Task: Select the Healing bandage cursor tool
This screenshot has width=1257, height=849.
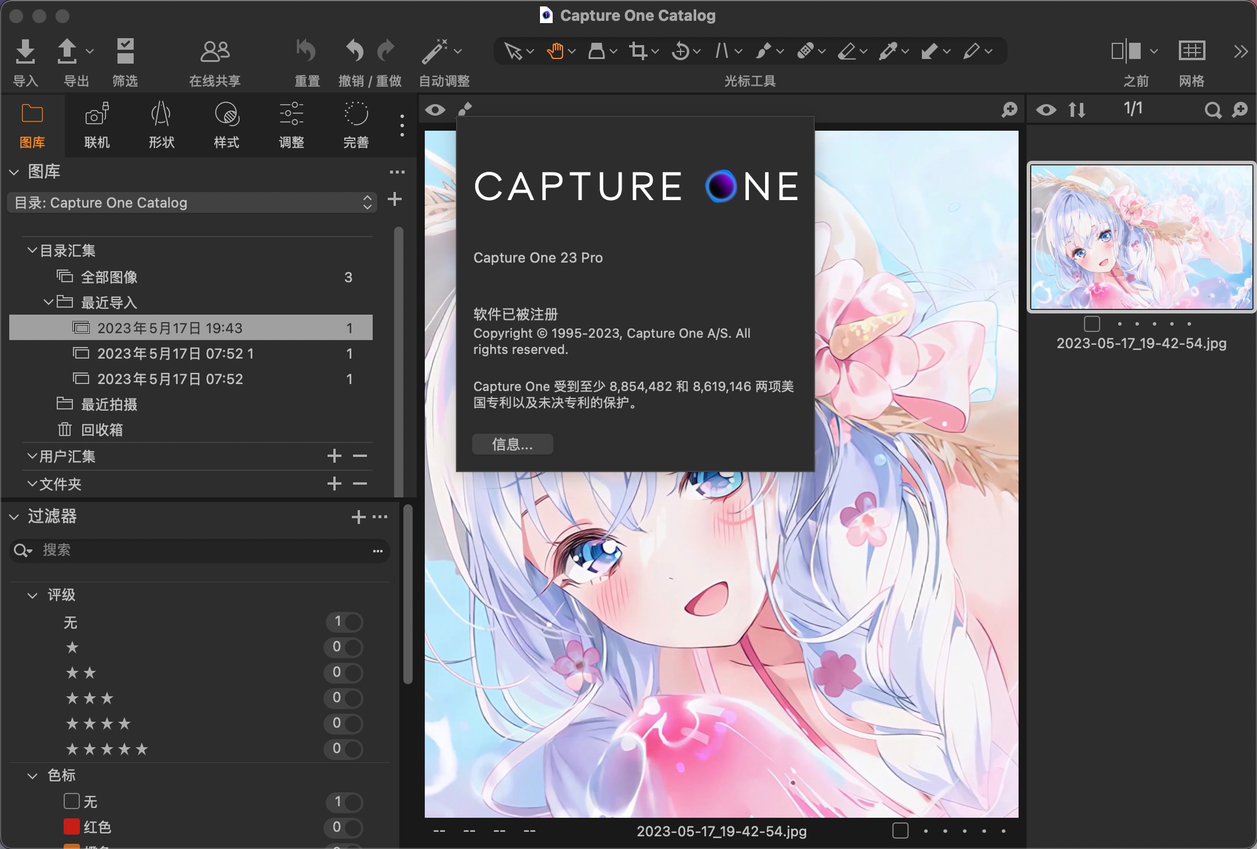Action: 805,51
